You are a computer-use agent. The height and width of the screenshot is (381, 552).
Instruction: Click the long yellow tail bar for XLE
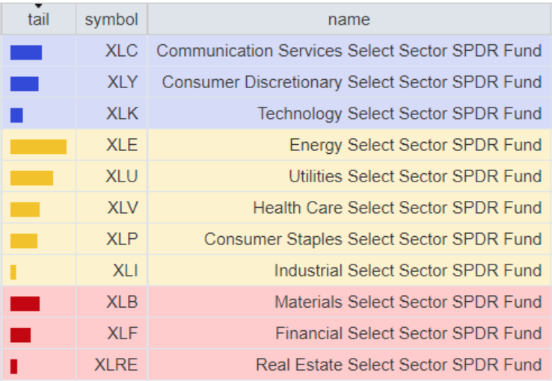pyautogui.click(x=38, y=146)
